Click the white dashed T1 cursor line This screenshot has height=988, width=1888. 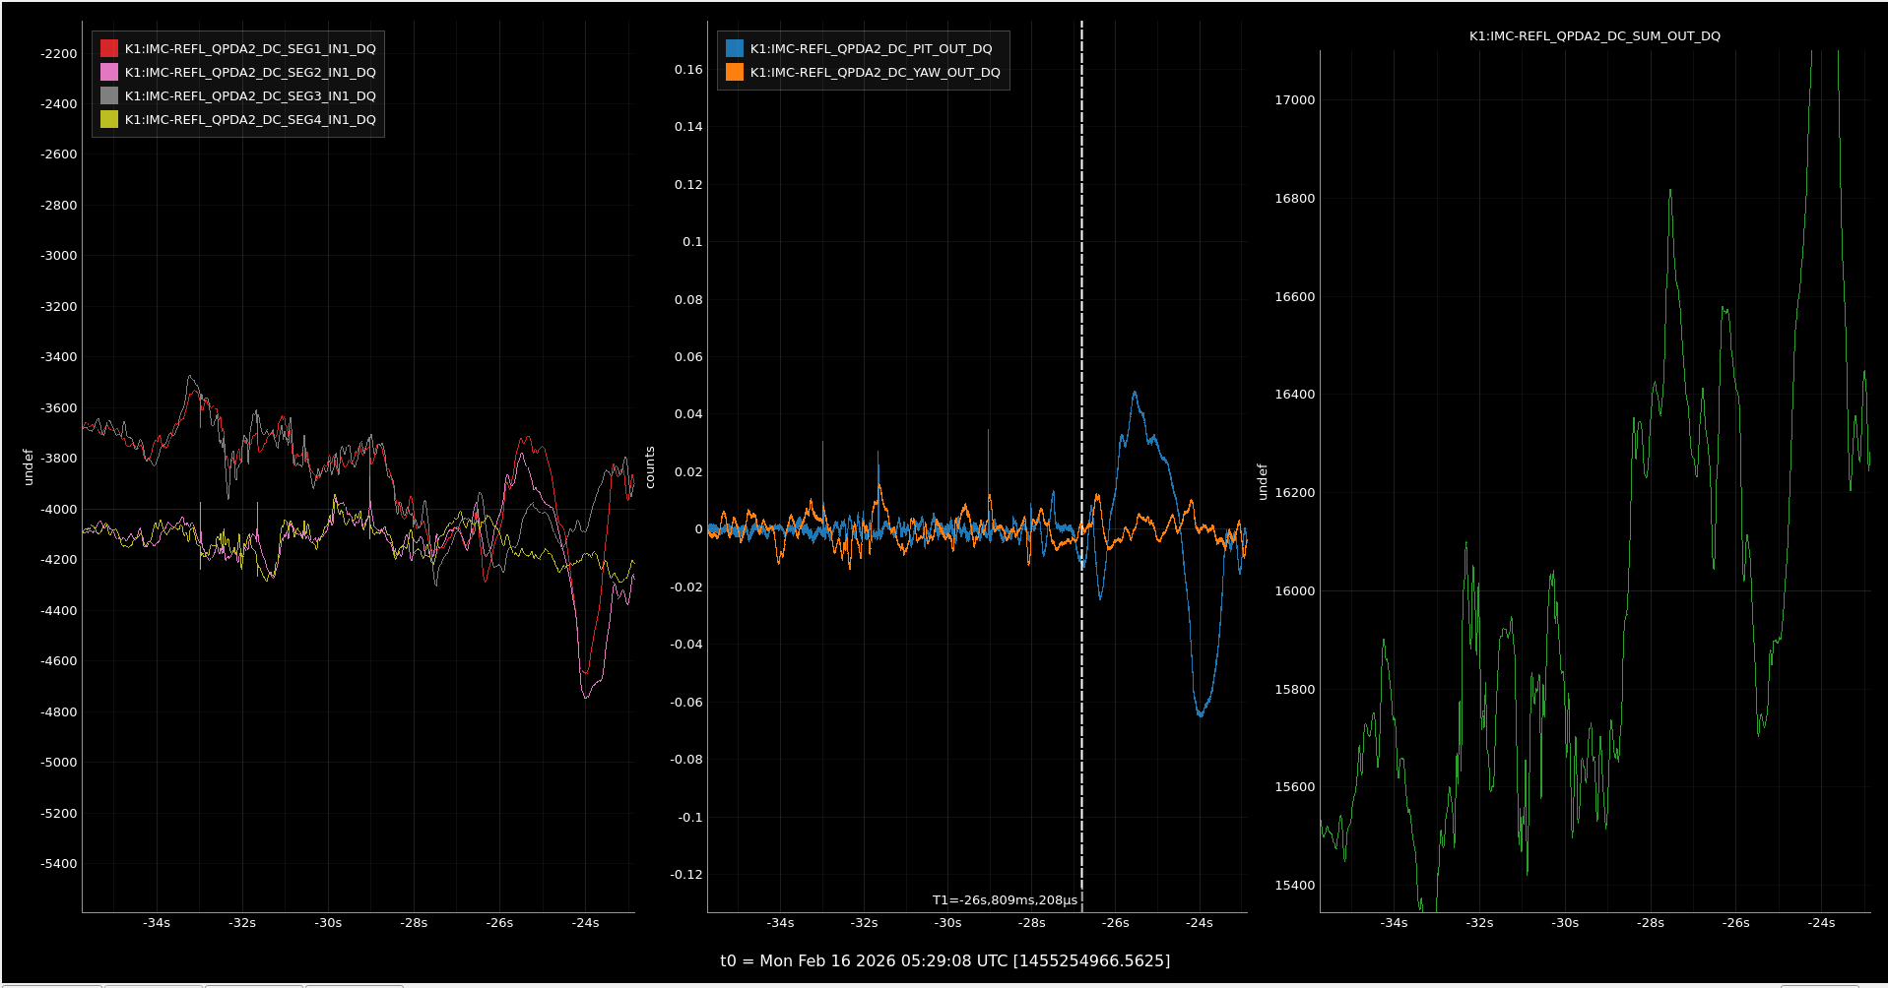(1081, 295)
